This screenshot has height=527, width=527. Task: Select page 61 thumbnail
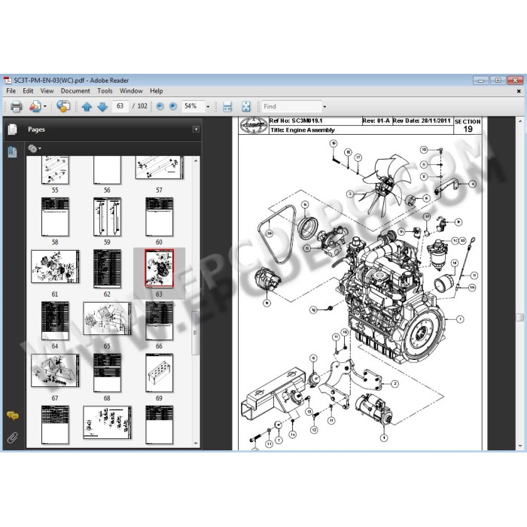(x=55, y=267)
